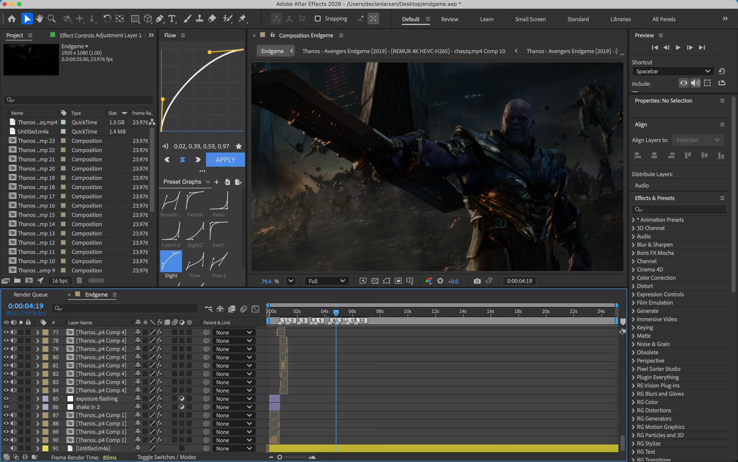Image resolution: width=738 pixels, height=462 pixels.
Task: Open Graph Editor in timeline
Action: [256, 309]
